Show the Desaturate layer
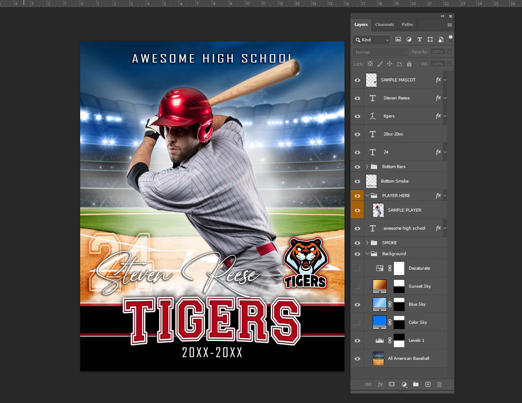The height and width of the screenshot is (403, 522). (357, 268)
